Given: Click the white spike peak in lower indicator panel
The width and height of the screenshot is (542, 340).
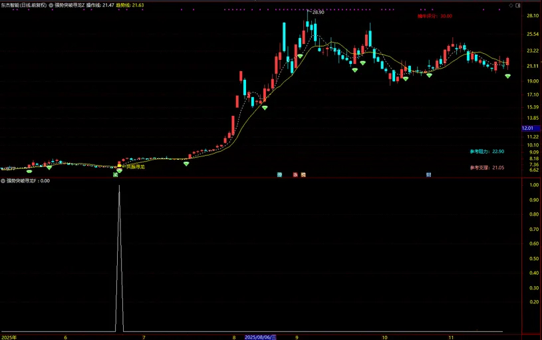Looking at the screenshot, I should [x=119, y=186].
